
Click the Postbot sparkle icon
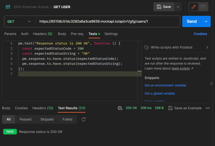tap(147, 47)
